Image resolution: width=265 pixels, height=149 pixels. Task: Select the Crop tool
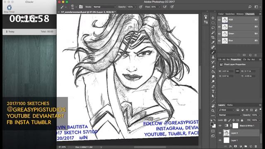(213, 37)
